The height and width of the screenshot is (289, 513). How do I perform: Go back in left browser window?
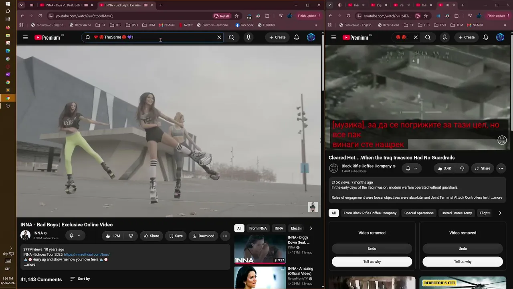(22, 16)
